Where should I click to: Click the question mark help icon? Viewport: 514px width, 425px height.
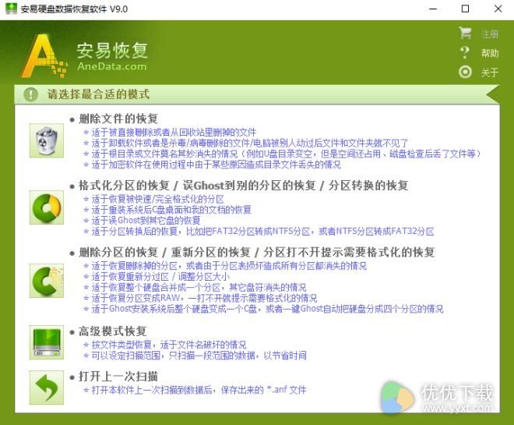click(465, 52)
